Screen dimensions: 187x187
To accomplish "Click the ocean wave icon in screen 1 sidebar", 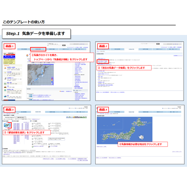I will [x=5, y=96].
